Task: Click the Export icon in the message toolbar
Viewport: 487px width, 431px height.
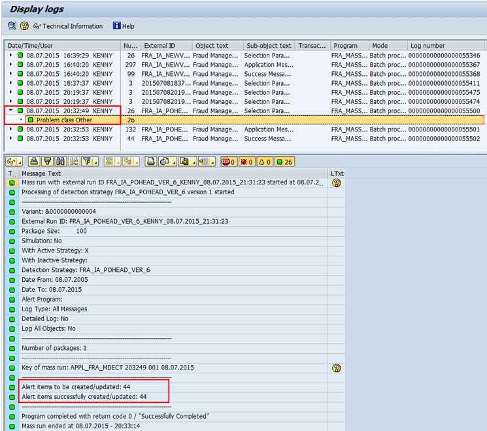Action: [x=184, y=162]
